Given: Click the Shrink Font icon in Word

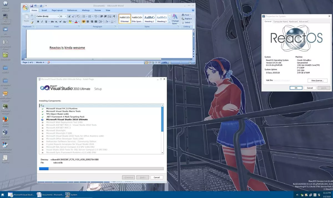Looking at the screenshot, I should (x=73, y=16).
